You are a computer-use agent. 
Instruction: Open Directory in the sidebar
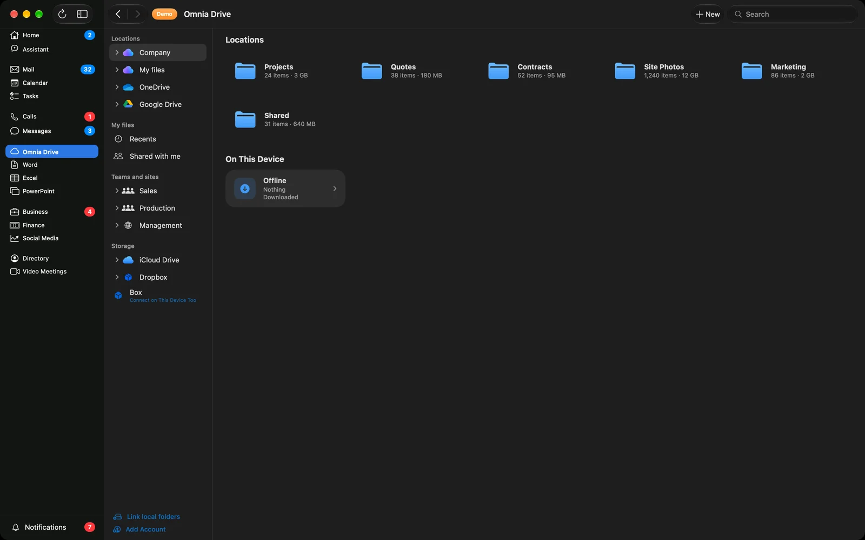point(52,259)
